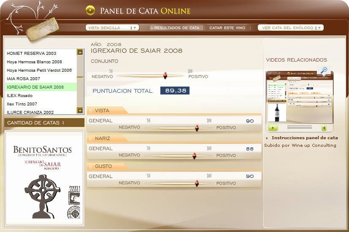The height and width of the screenshot is (232, 349).
Task: Click the Gusto score value 90
Action: (x=250, y=176)
